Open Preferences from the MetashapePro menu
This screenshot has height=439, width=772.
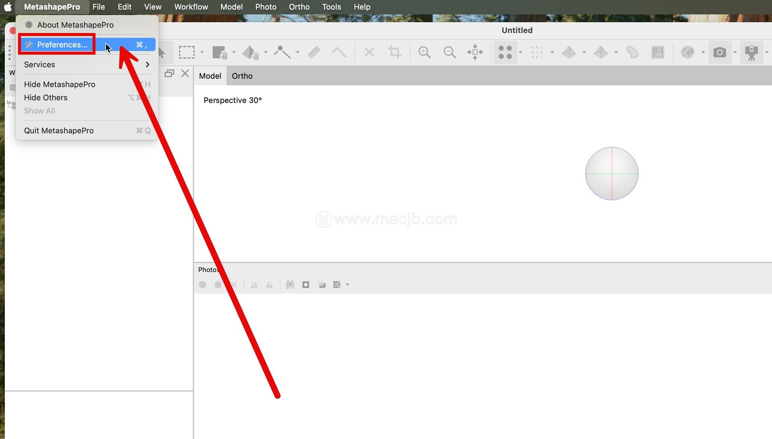62,45
